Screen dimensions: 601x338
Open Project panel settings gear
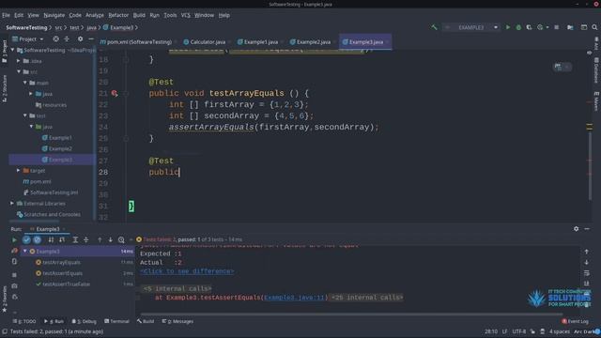tap(80, 39)
